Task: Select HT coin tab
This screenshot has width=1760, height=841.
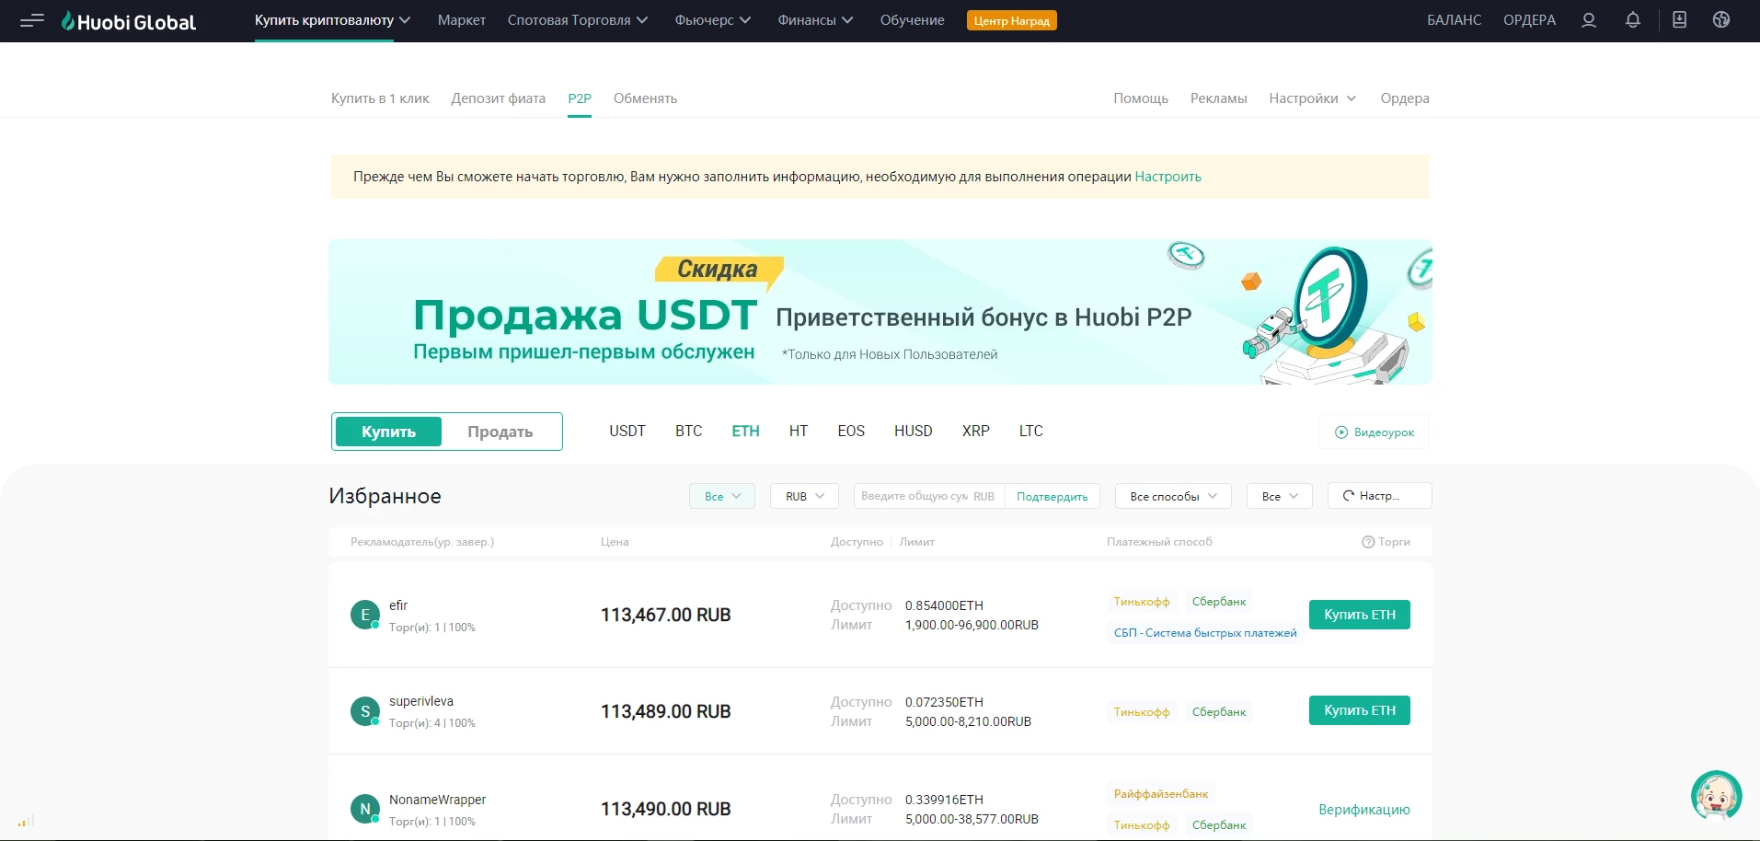Action: [799, 431]
